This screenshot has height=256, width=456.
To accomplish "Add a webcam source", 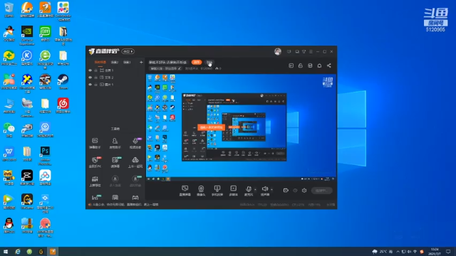I will [201, 191].
